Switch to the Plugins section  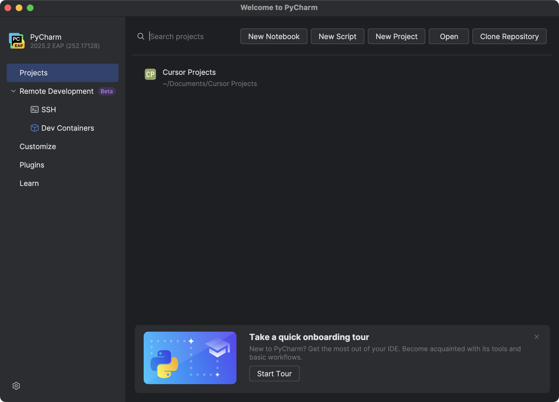coord(32,165)
